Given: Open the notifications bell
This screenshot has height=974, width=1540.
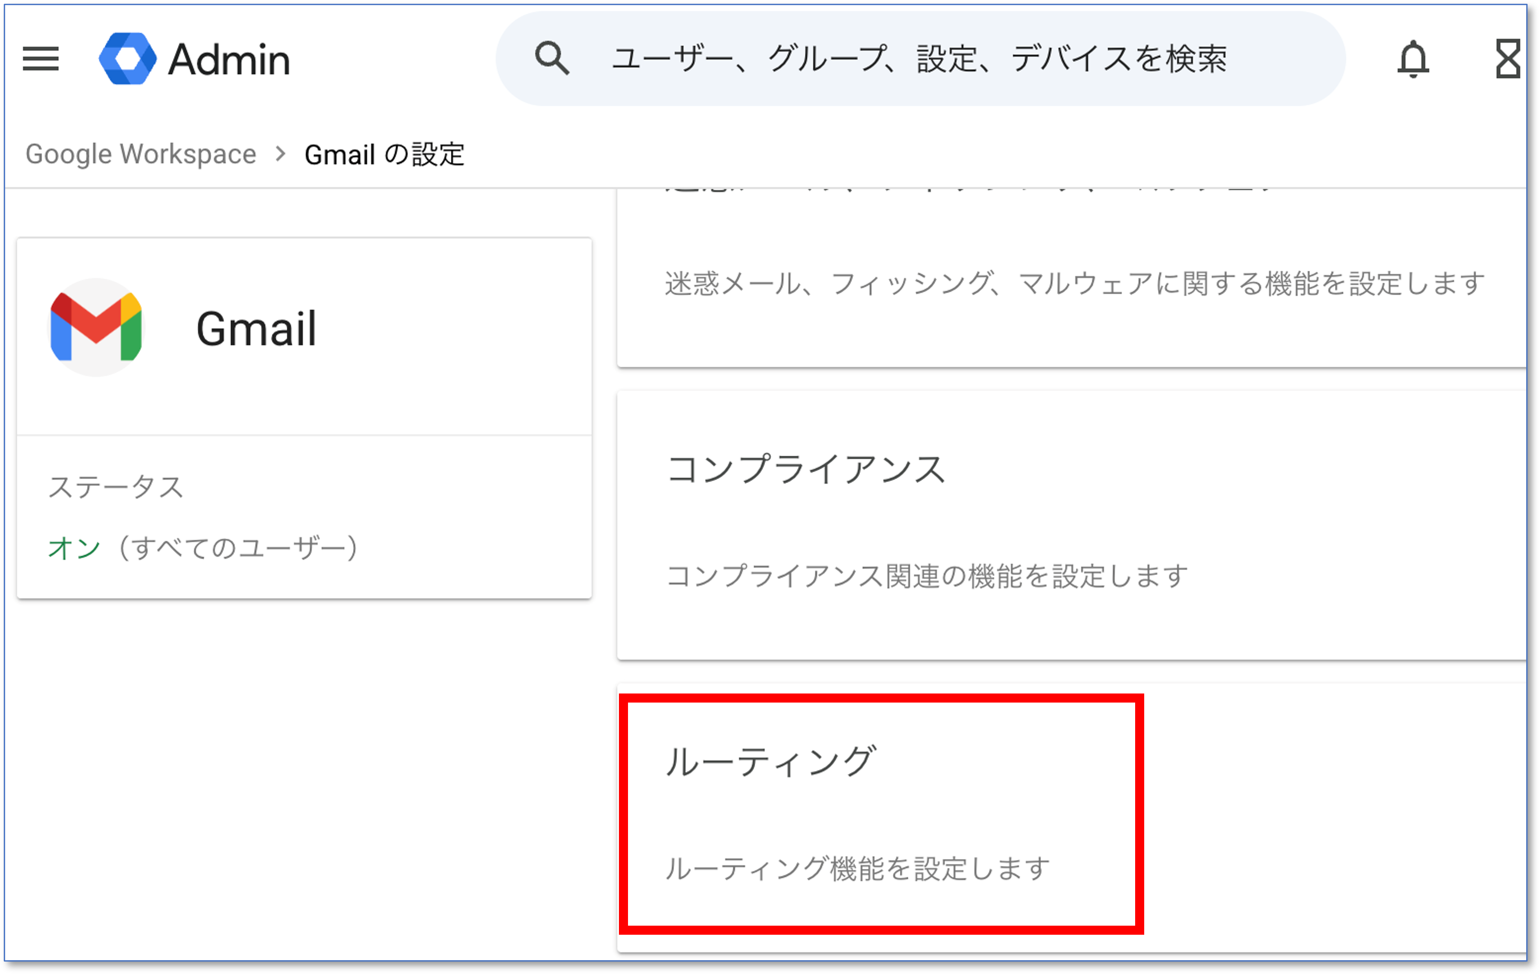Looking at the screenshot, I should tap(1413, 59).
